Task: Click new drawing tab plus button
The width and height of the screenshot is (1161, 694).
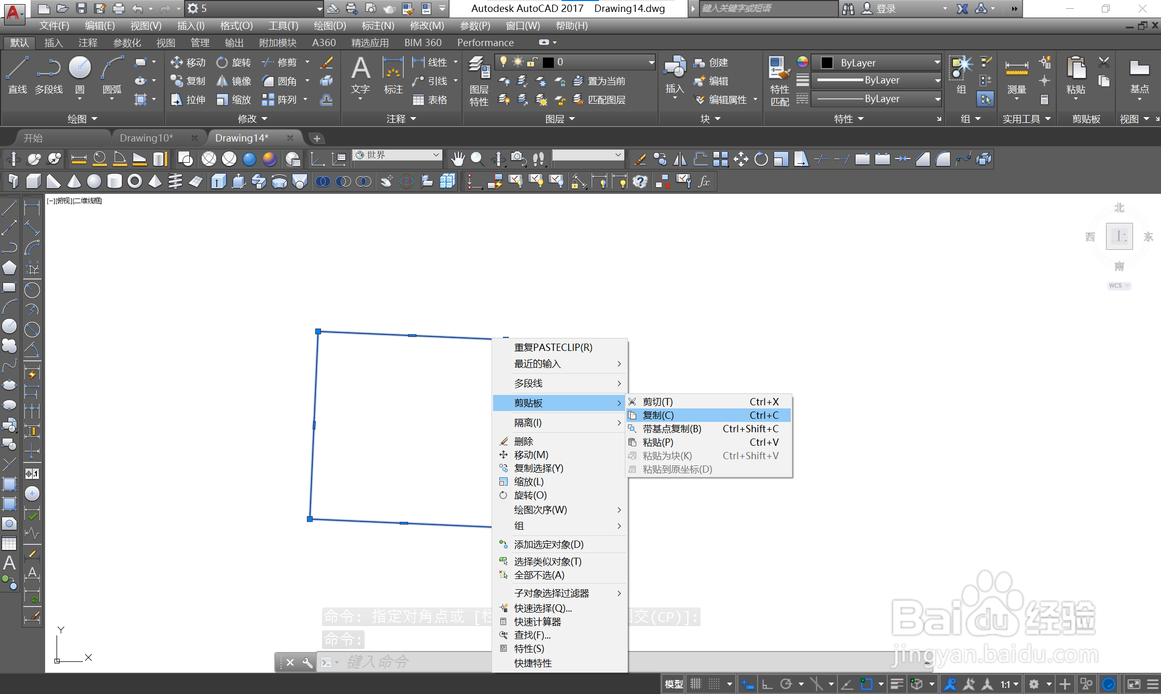Action: [317, 138]
